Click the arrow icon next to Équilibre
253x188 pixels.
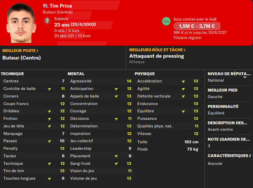(x=183, y=111)
